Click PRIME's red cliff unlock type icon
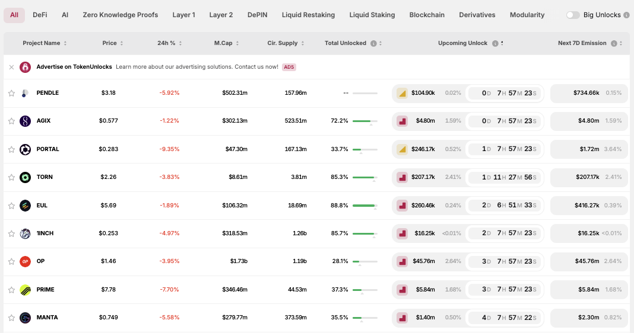The height and width of the screenshot is (333, 634). 402,290
